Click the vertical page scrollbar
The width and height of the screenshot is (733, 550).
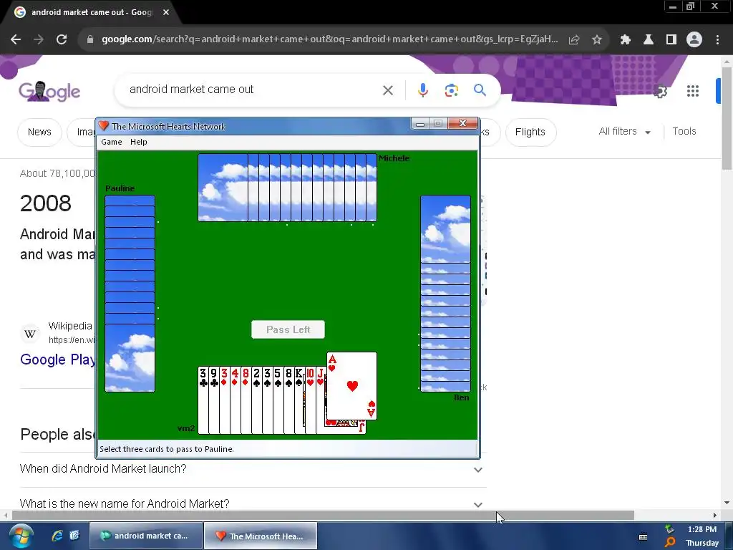tap(727, 119)
